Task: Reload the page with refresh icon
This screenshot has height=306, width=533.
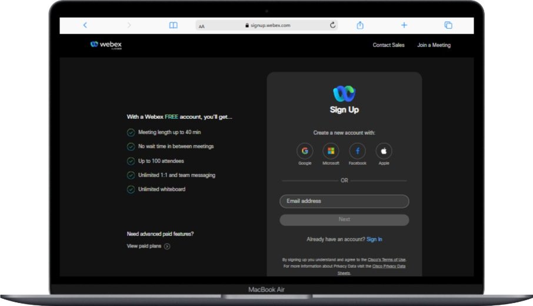Action: point(333,25)
